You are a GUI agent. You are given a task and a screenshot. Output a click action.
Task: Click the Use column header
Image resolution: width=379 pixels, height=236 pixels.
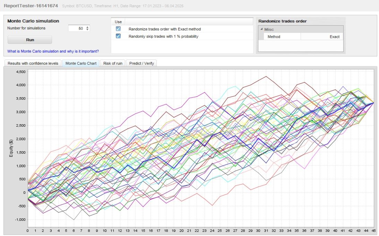(x=118, y=22)
